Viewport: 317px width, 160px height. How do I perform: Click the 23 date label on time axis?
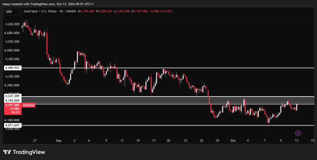point(186,141)
